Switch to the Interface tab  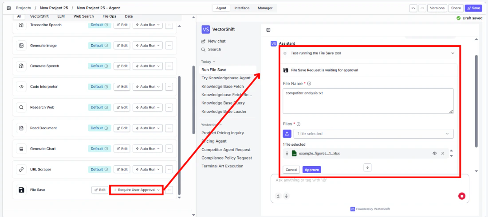(242, 8)
